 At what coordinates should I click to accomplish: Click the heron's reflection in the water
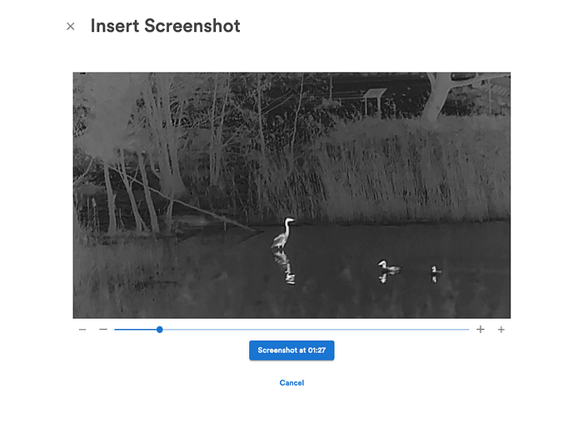(x=286, y=267)
